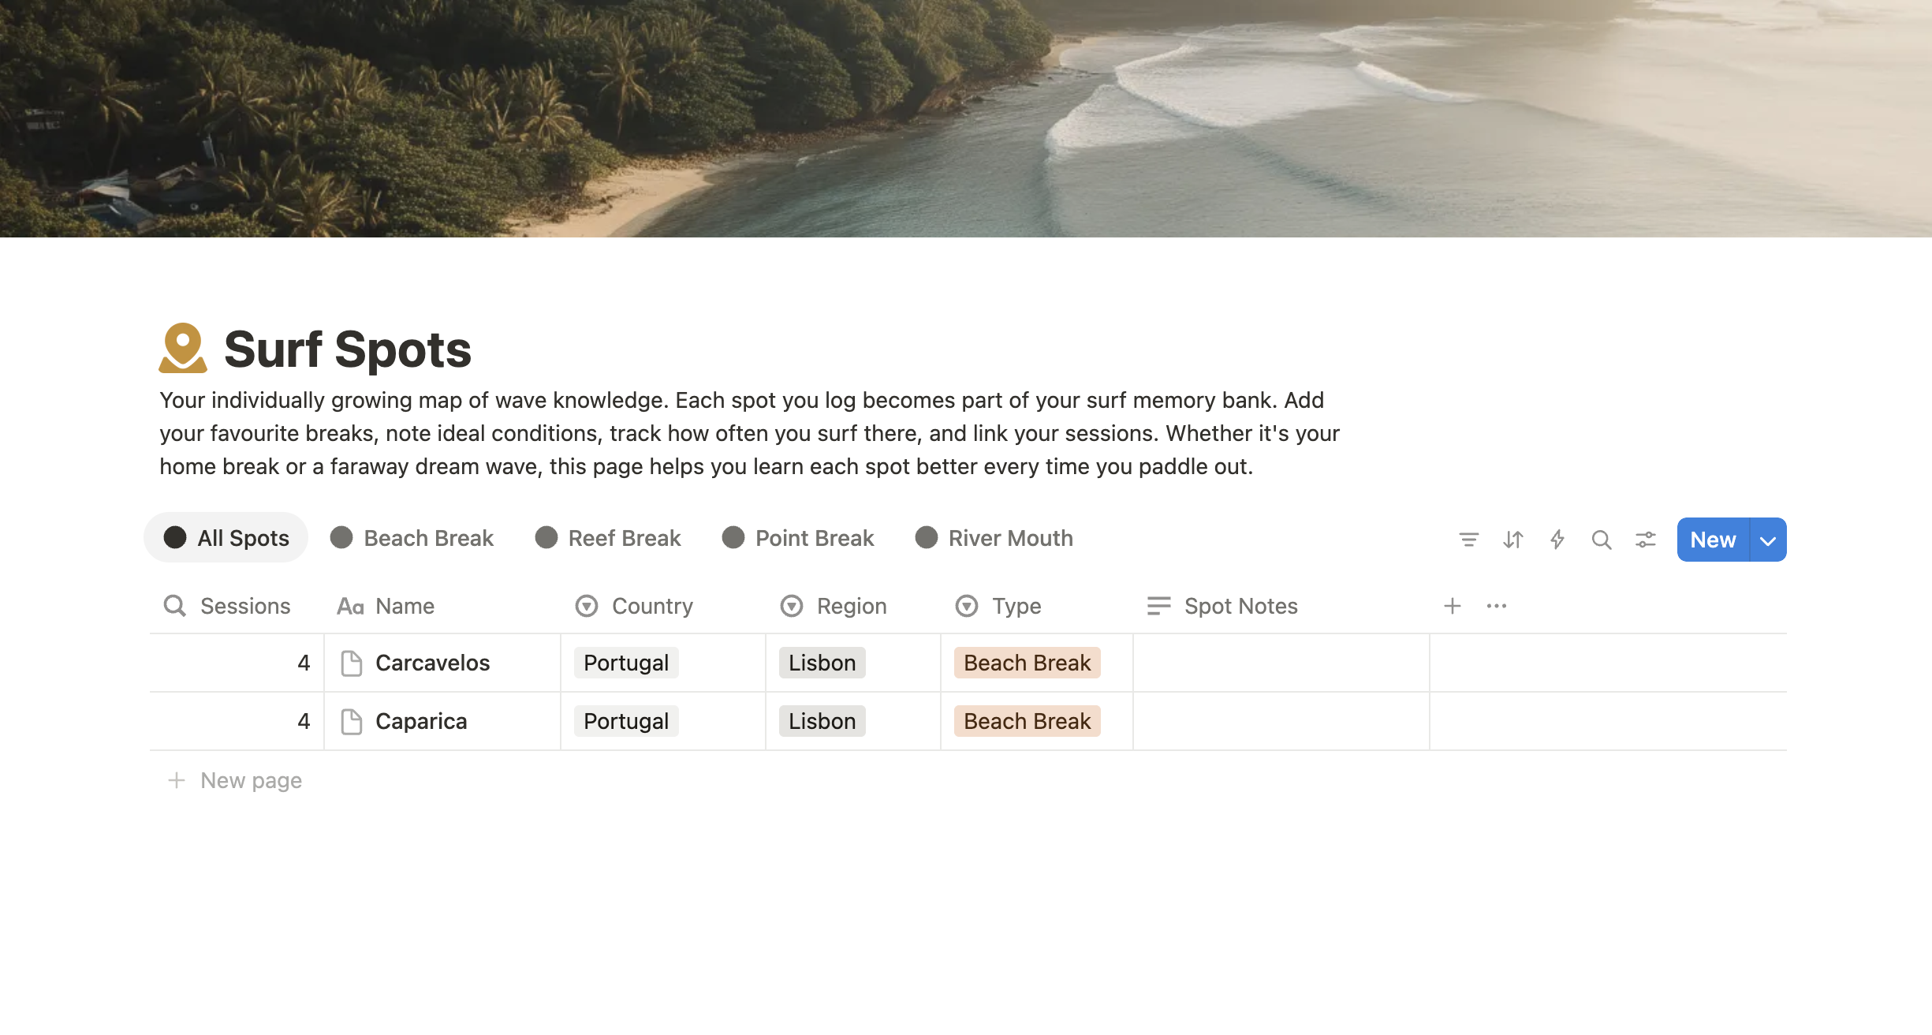Open the filter icon in database toolbar
Viewport: 1932px width, 1035px height.
(1468, 540)
